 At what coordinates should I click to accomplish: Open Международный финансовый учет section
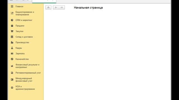pyautogui.click(x=24, y=80)
